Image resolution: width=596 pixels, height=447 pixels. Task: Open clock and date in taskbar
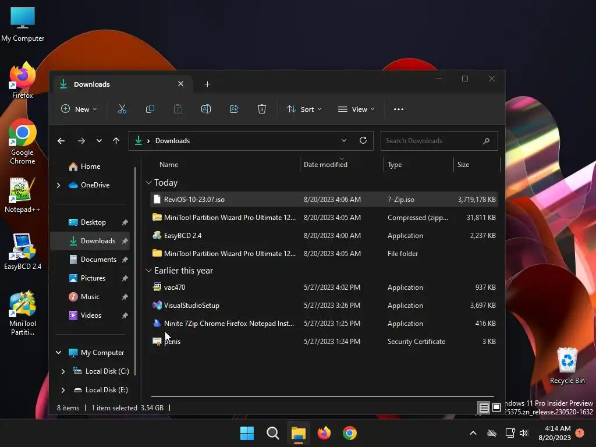click(555, 433)
